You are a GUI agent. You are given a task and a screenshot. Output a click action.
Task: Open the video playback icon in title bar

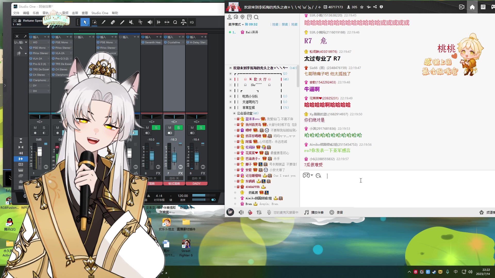pos(462,7)
